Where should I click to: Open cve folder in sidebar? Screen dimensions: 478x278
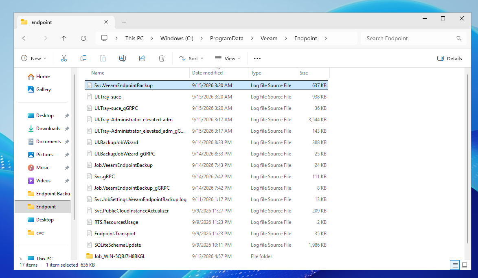[x=36, y=232]
